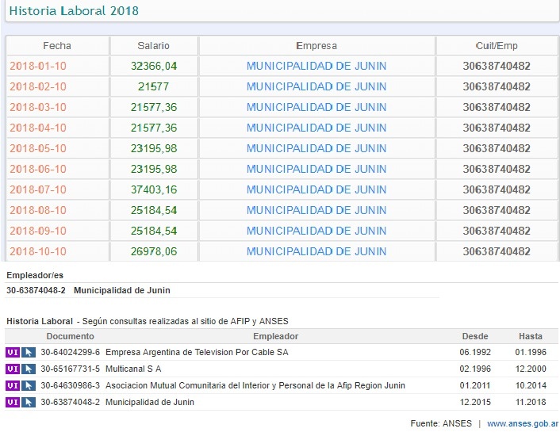The width and height of the screenshot is (560, 436).
Task: Click the Hasta date 11.2018
Action: (531, 403)
